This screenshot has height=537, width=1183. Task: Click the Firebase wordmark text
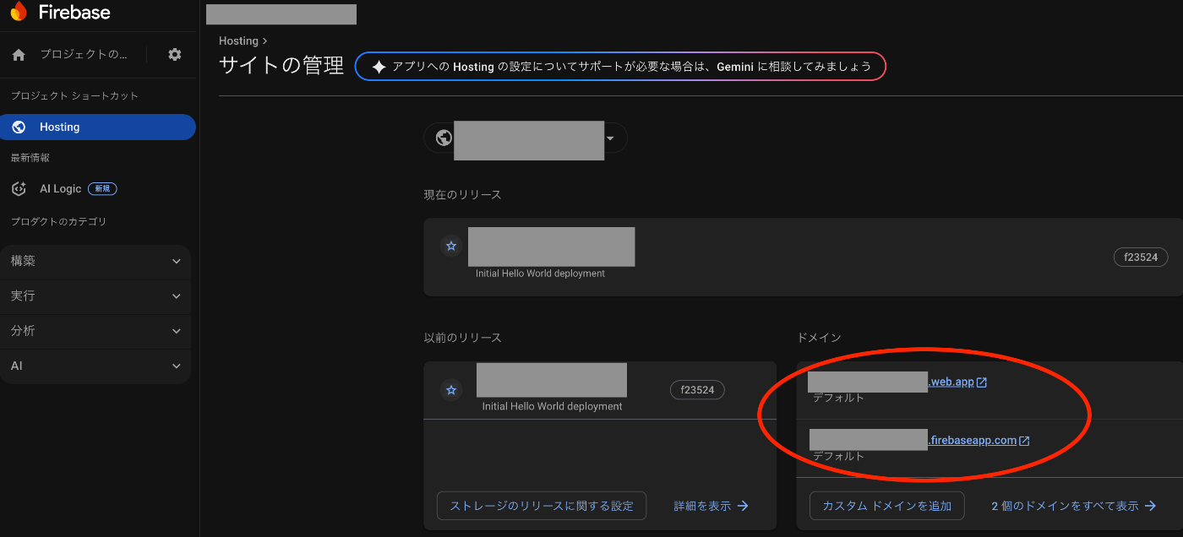tap(74, 13)
